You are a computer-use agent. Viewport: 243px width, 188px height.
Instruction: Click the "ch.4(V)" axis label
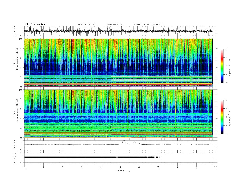click(x=15, y=158)
